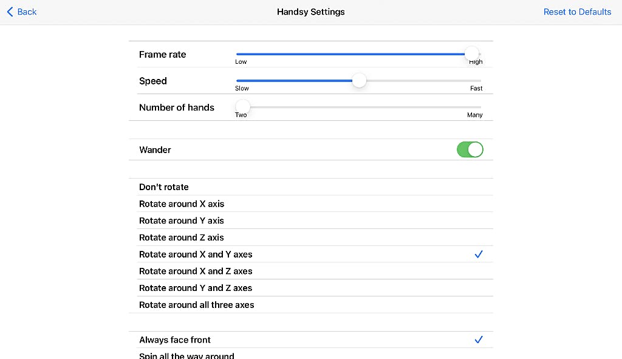Set Speed slider toward Fast end

coord(462,80)
